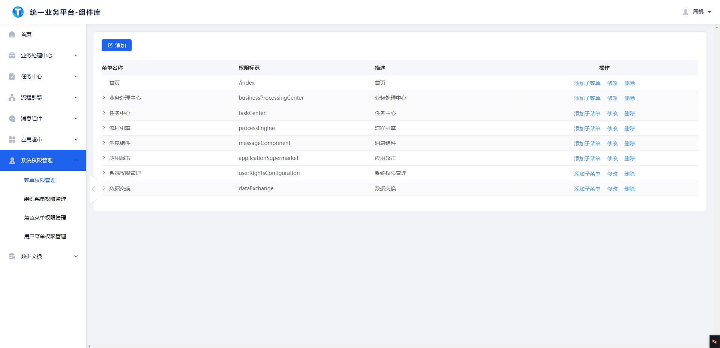720x348 pixels.
Task: Expand 消息组件 sidebar chevron
Action: click(76, 118)
